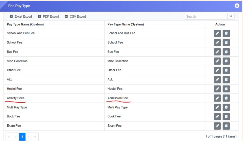Image resolution: width=243 pixels, height=141 pixels.
Task: Sort by Pay Type Name (Custom) header
Action: [x=25, y=24]
